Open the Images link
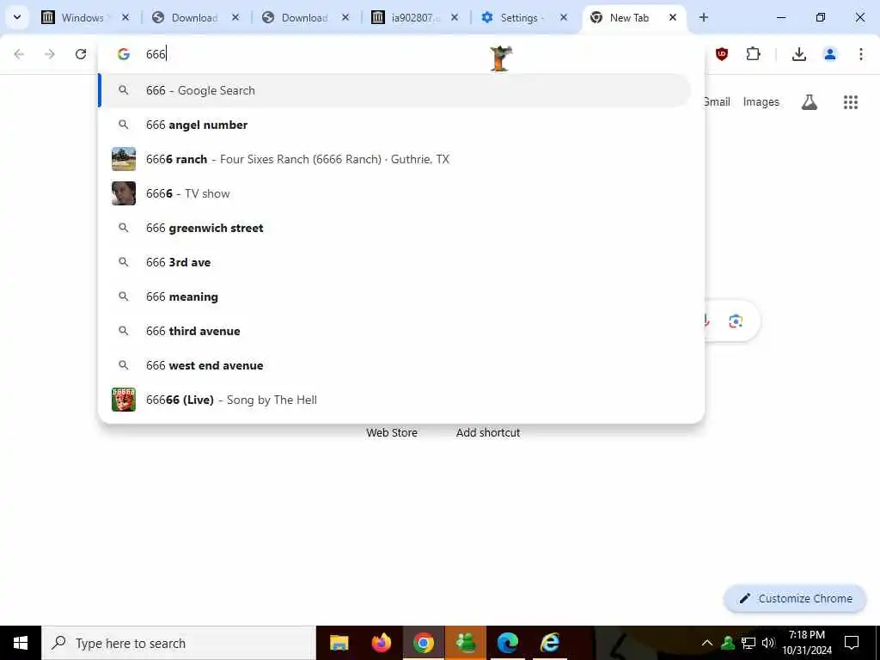The image size is (880, 660). coord(761,101)
